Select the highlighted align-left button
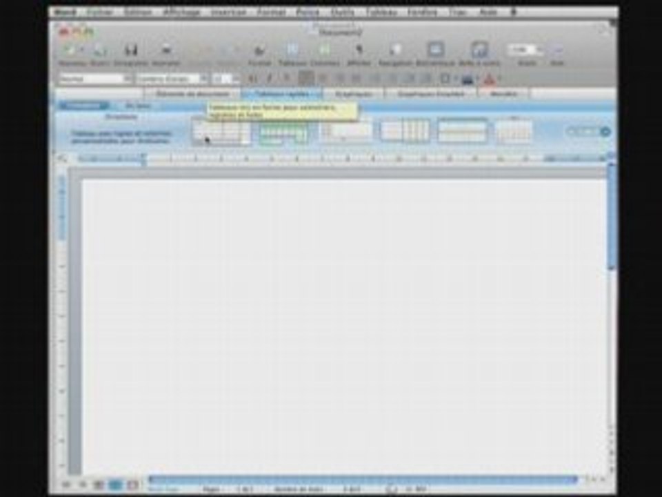 coord(306,78)
